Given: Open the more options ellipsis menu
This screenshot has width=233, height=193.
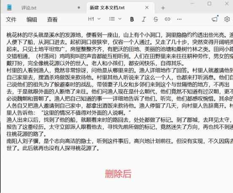Looking at the screenshot, I should click(179, 19).
